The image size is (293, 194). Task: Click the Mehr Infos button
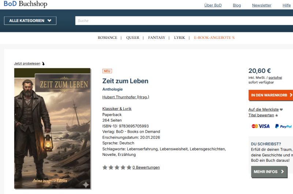[x=269, y=172]
